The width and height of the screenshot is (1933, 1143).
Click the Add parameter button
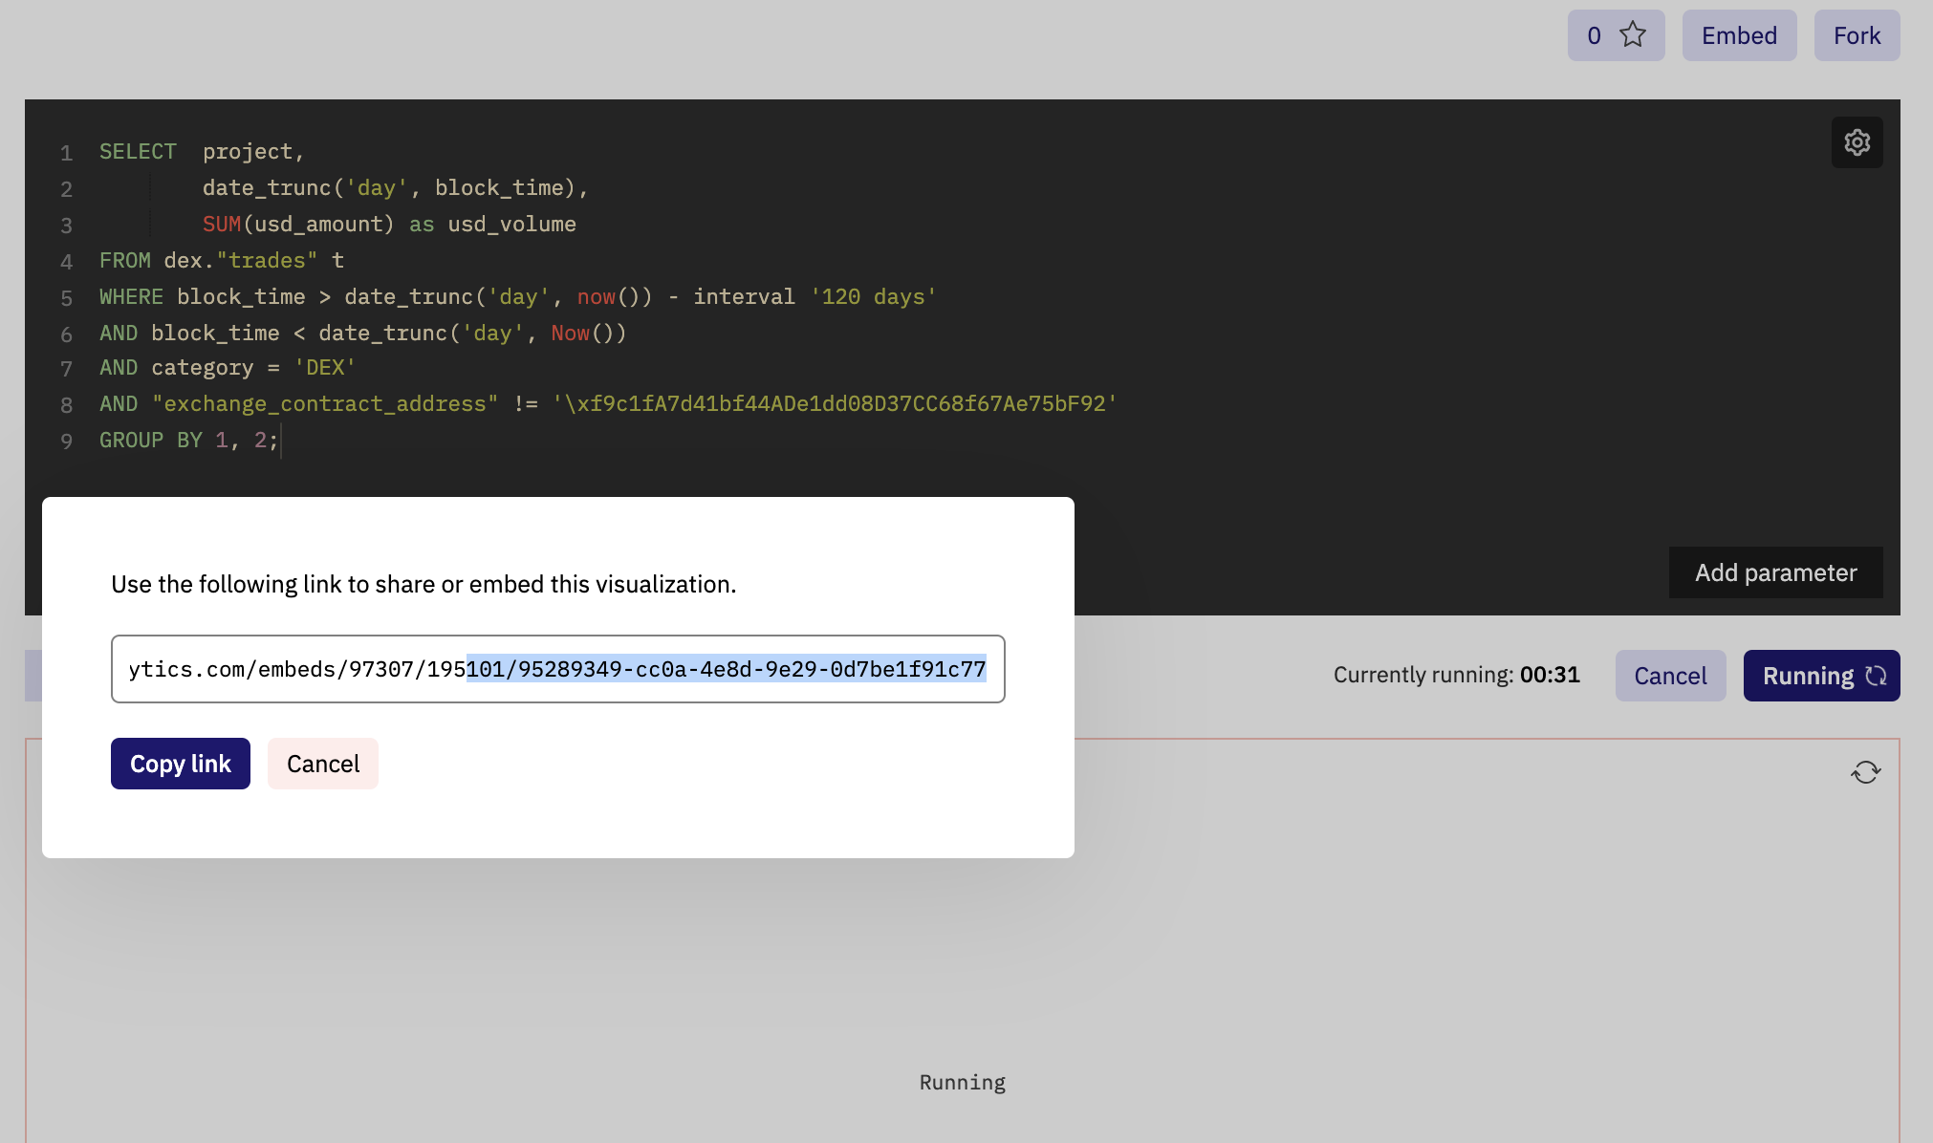1775,572
